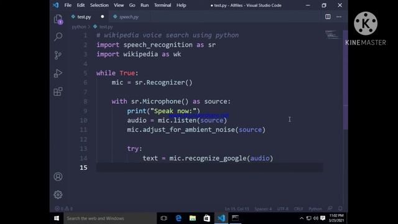Screen dimensions: 398x224
Task: Open the Go menu
Action: [132, 5]
